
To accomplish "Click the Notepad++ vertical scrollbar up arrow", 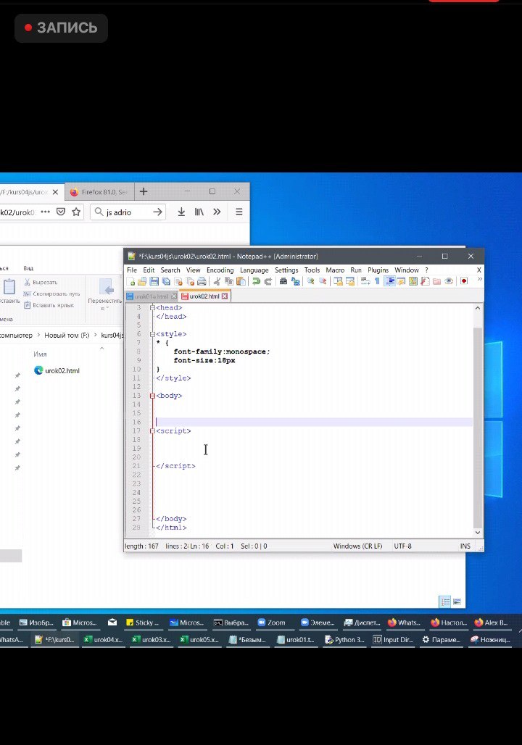I will 478,308.
